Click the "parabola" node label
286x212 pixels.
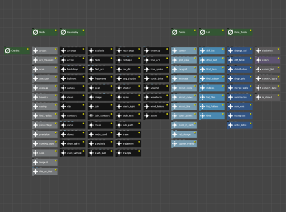coord(100,144)
